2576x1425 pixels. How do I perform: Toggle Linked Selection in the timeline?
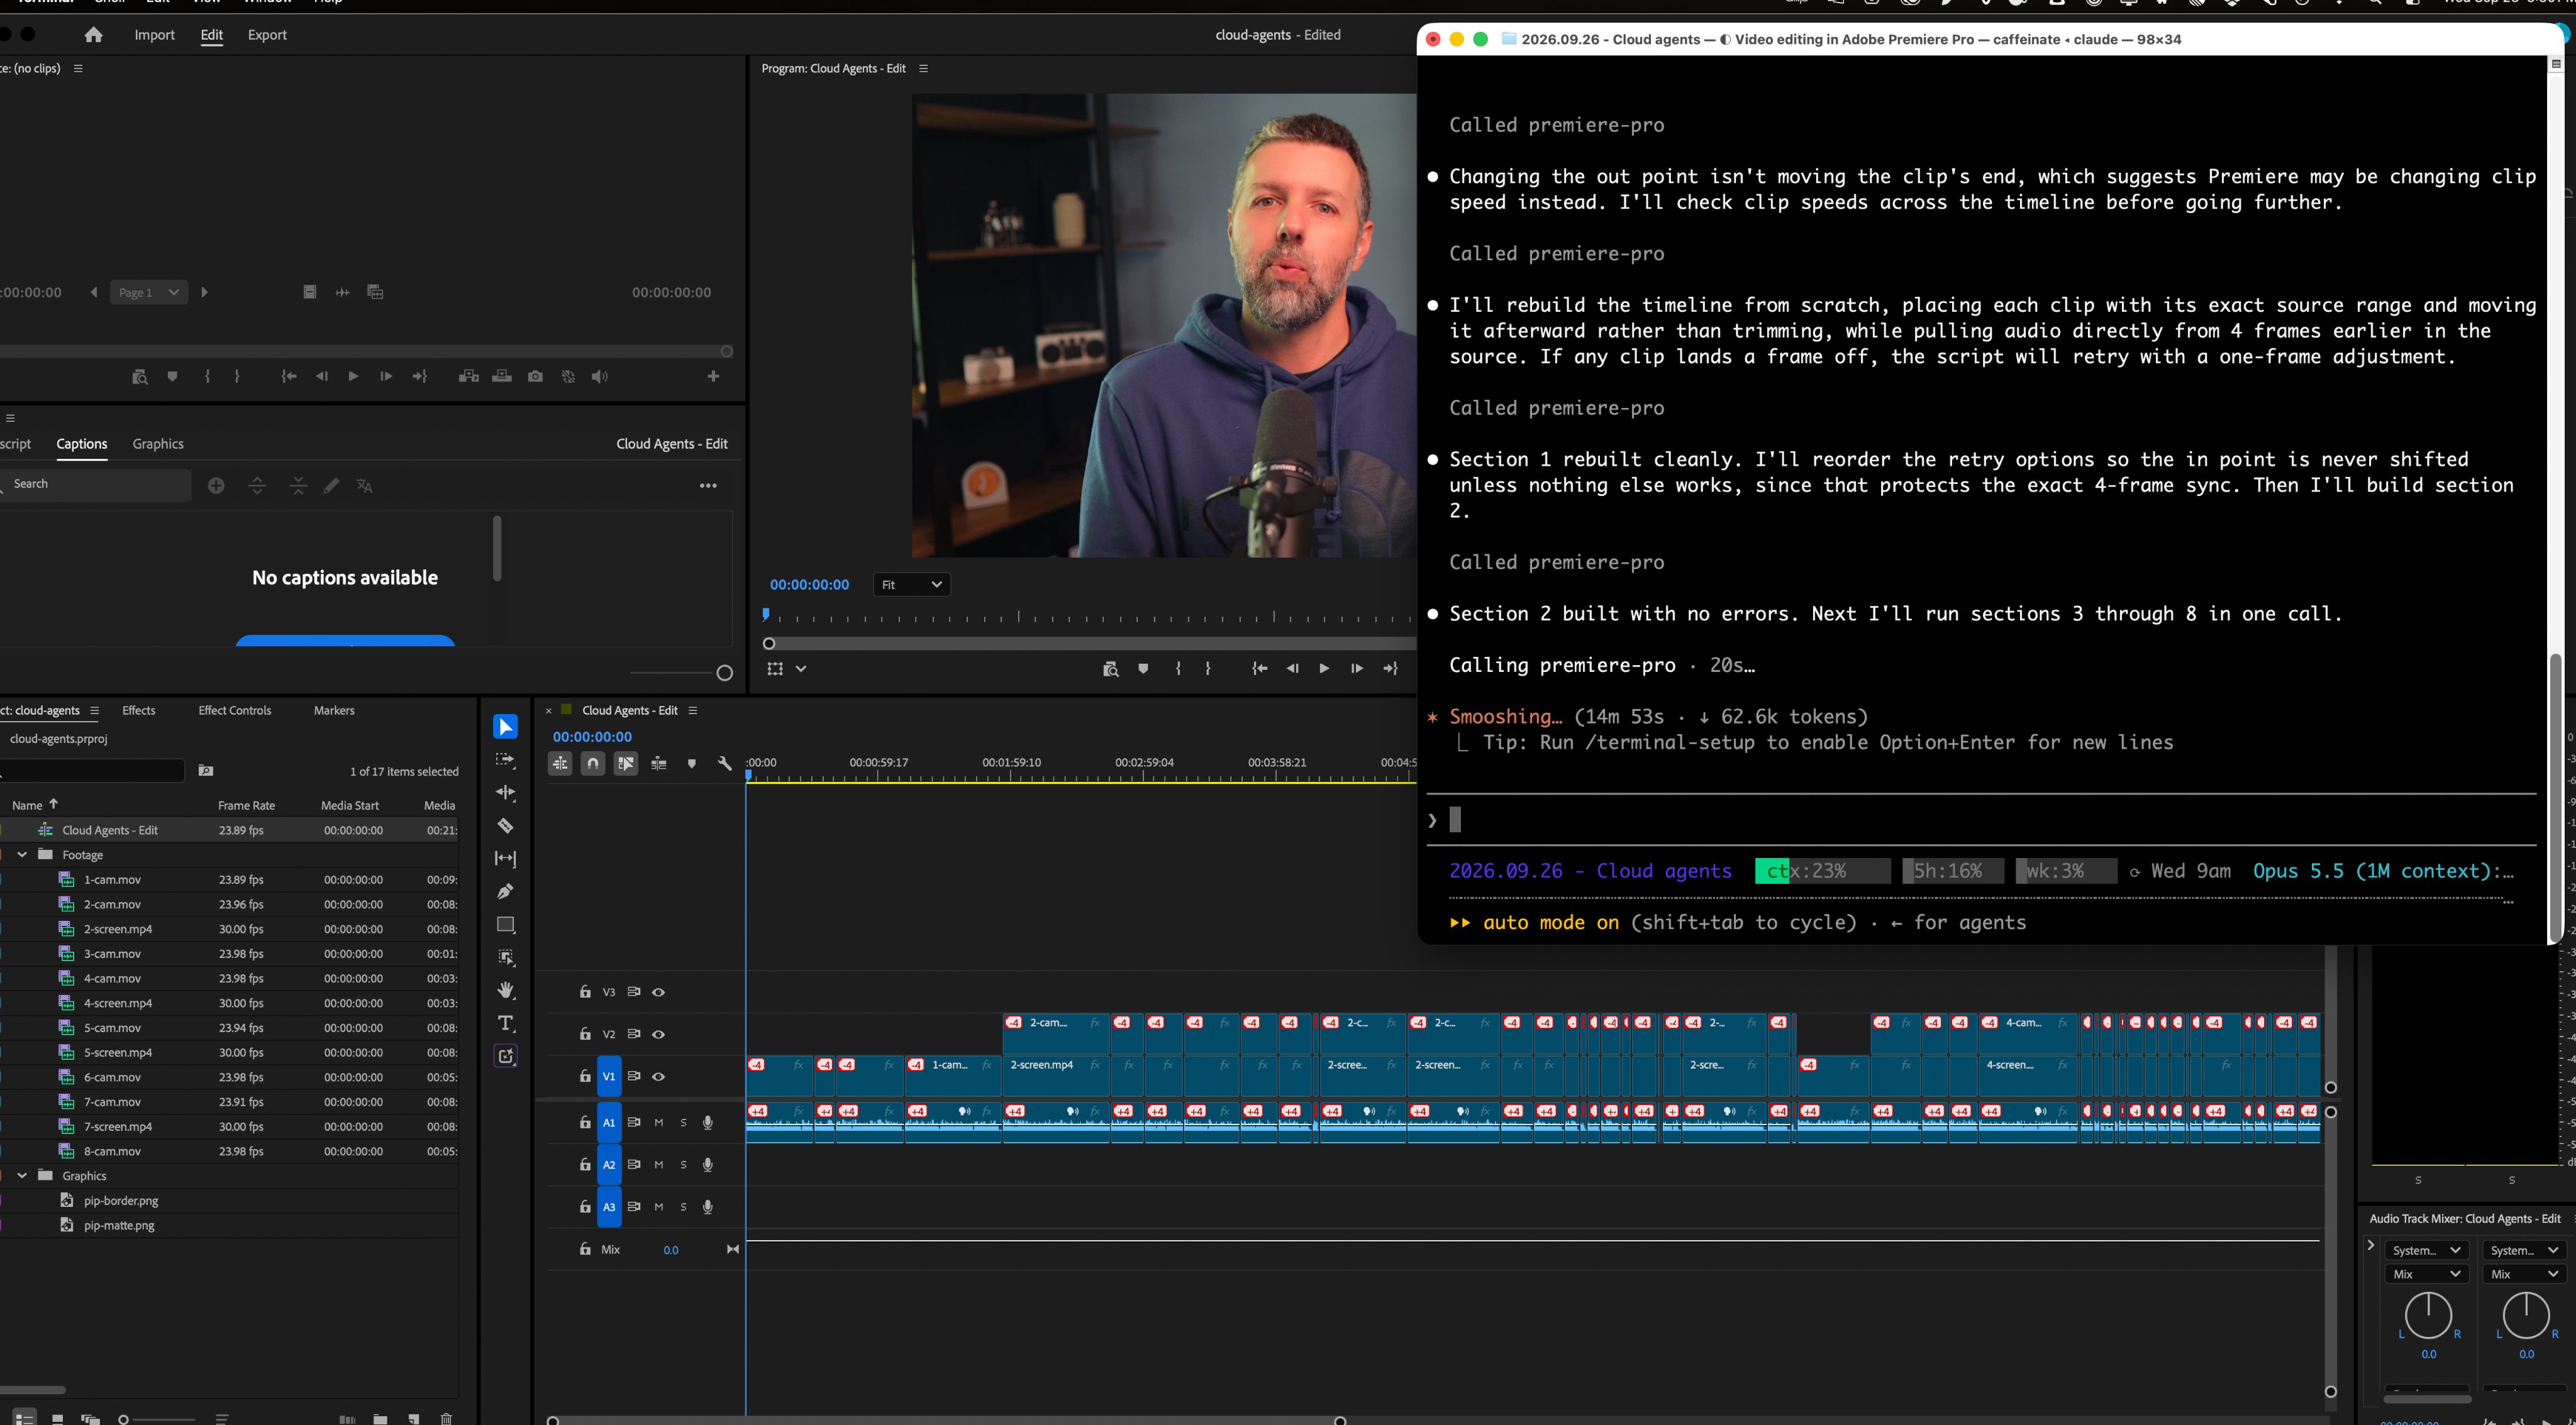[626, 764]
